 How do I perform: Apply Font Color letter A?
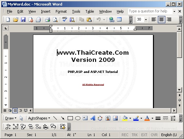pos(147,118)
